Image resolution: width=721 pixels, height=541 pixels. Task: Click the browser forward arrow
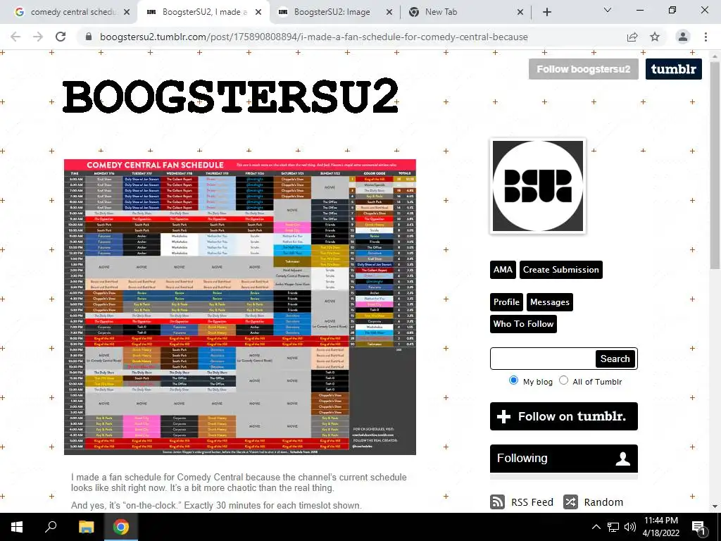[x=38, y=37]
